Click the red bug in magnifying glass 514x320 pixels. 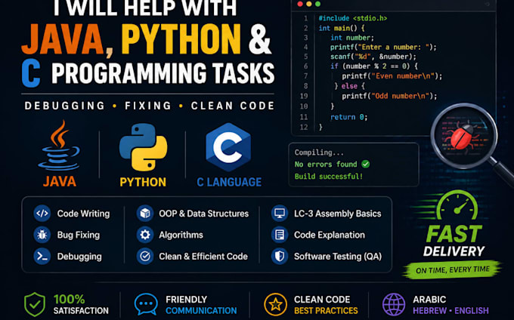pyautogui.click(x=462, y=137)
